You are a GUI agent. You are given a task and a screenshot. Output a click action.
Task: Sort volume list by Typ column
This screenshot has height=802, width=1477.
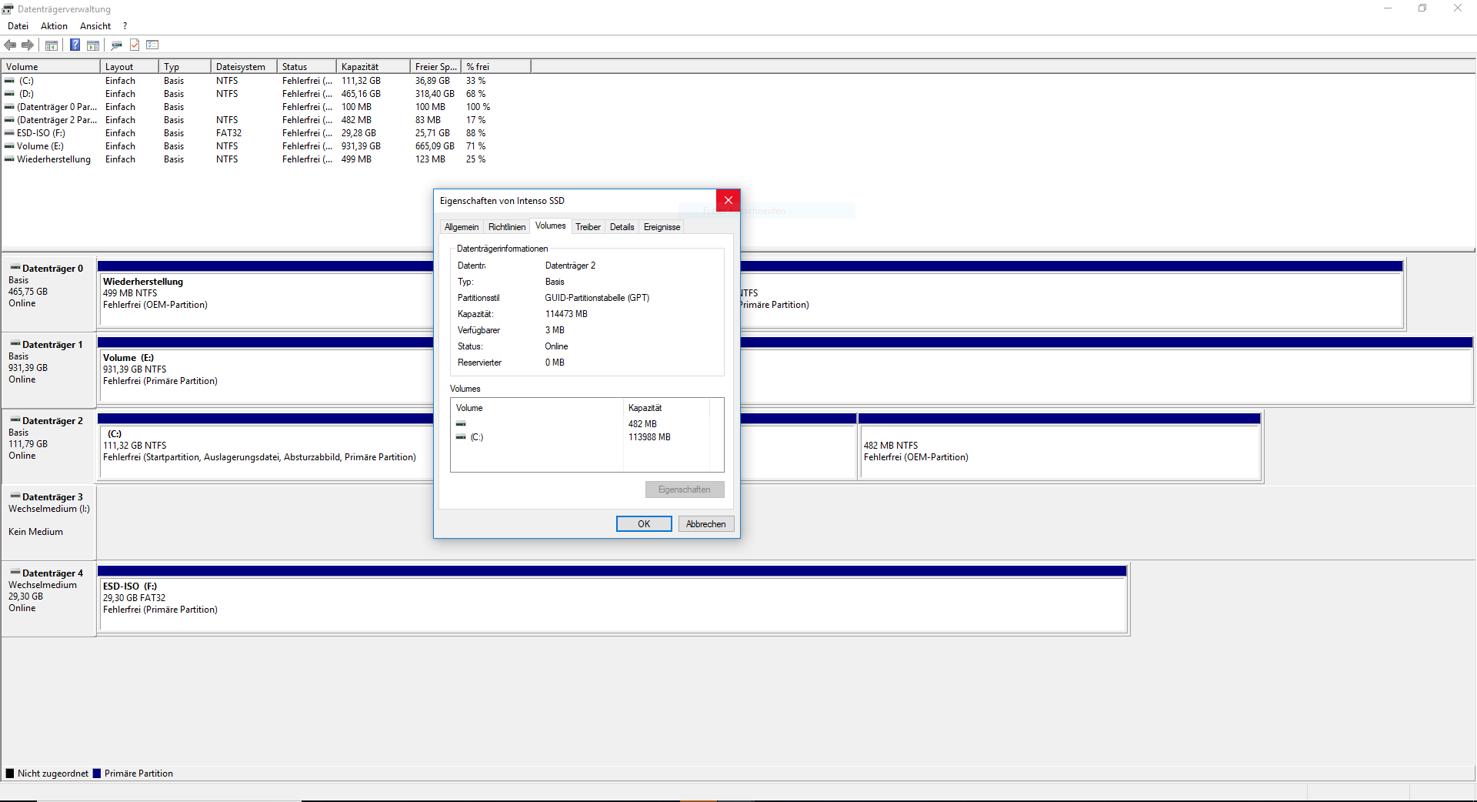pos(185,67)
